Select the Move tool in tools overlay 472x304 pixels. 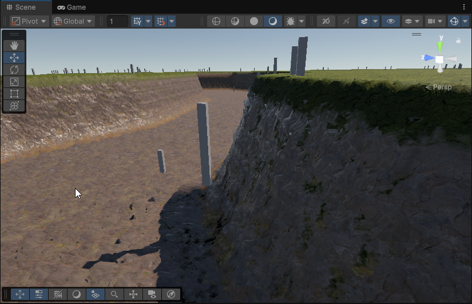(x=14, y=58)
